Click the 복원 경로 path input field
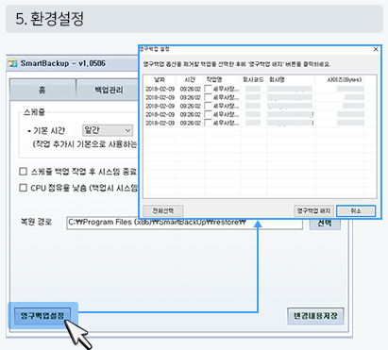Image resolution: width=388 pixels, height=350 pixels. (184, 223)
